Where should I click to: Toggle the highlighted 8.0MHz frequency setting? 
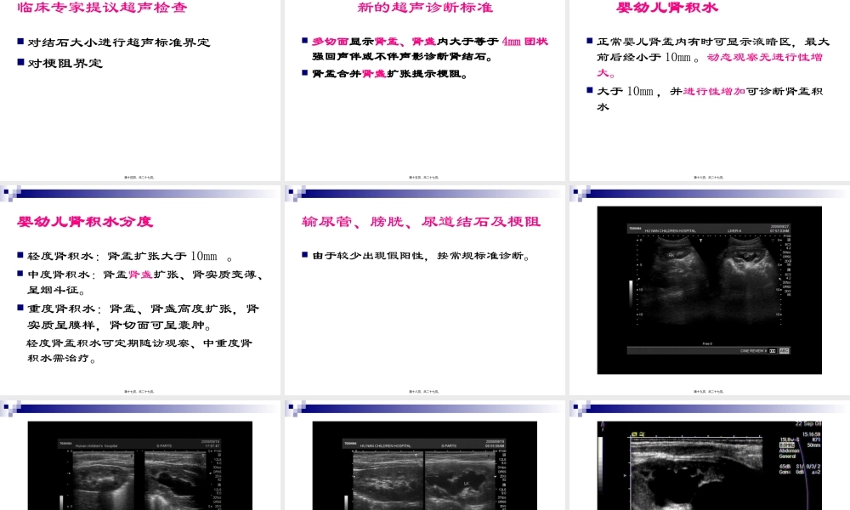[786, 444]
